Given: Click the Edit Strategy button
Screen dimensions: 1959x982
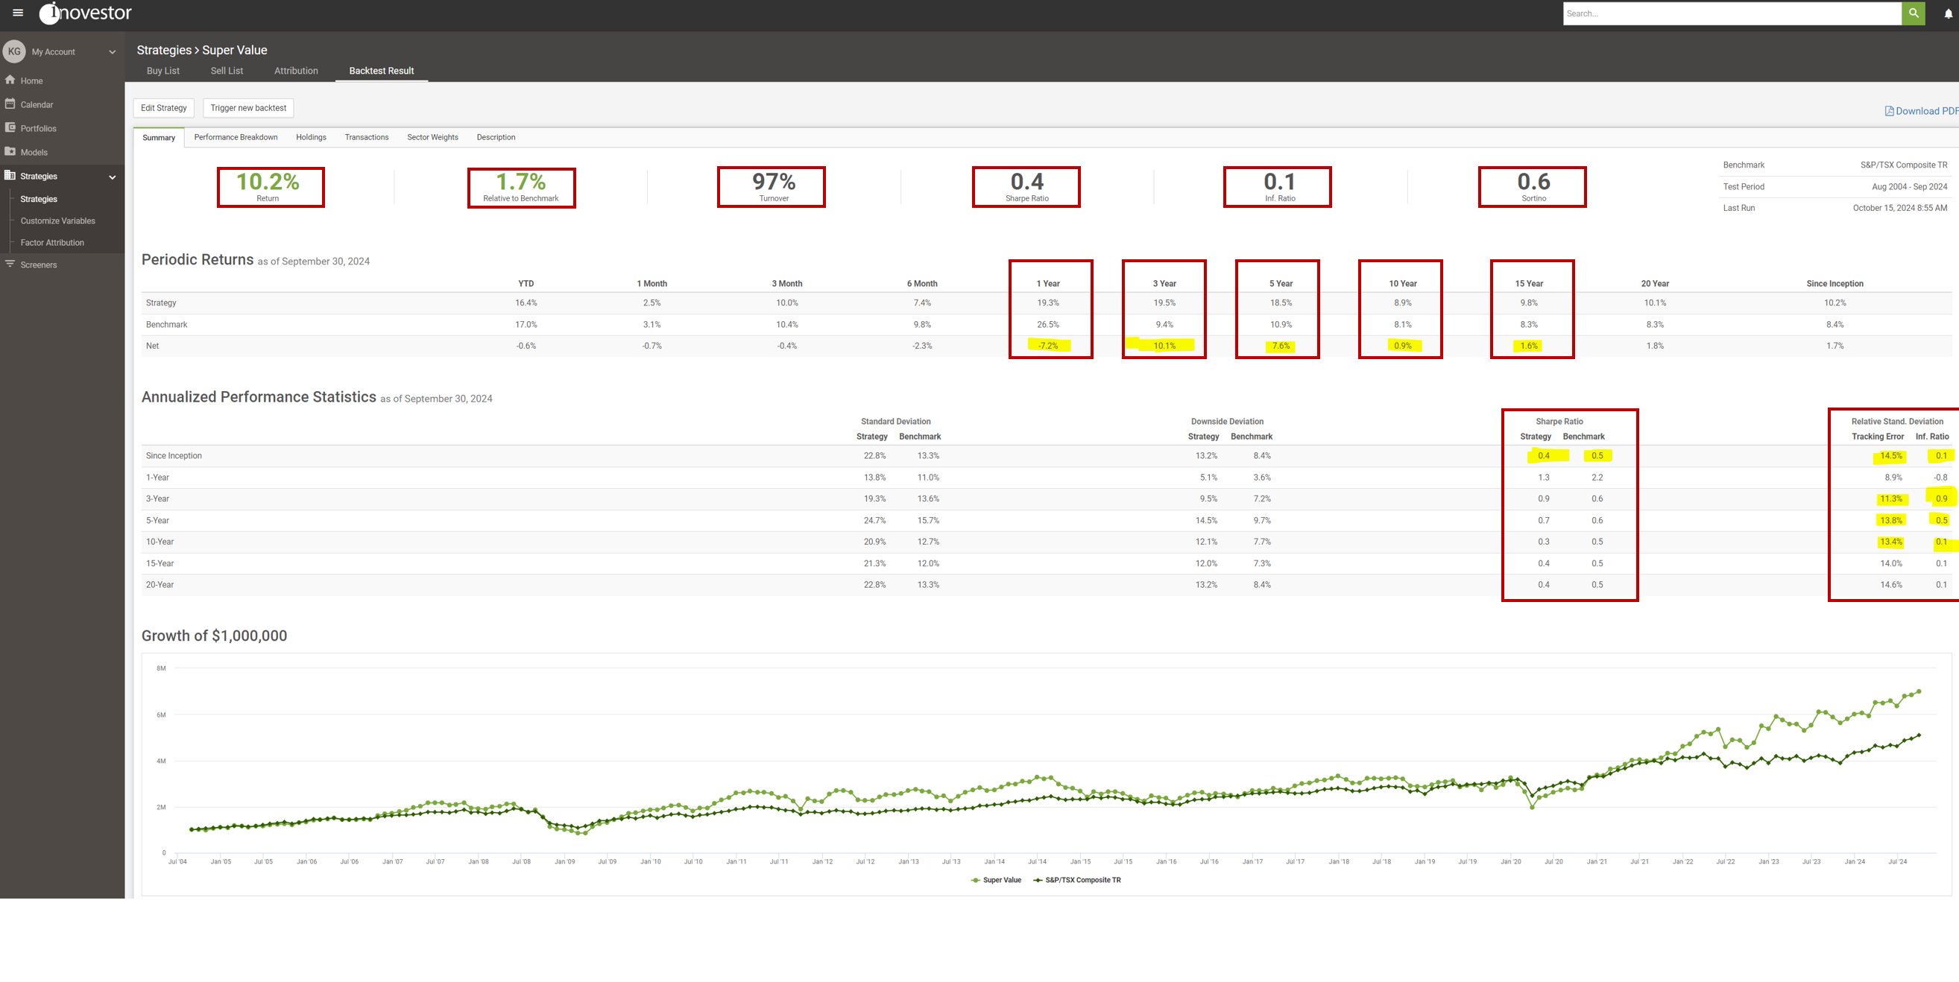Looking at the screenshot, I should [163, 107].
